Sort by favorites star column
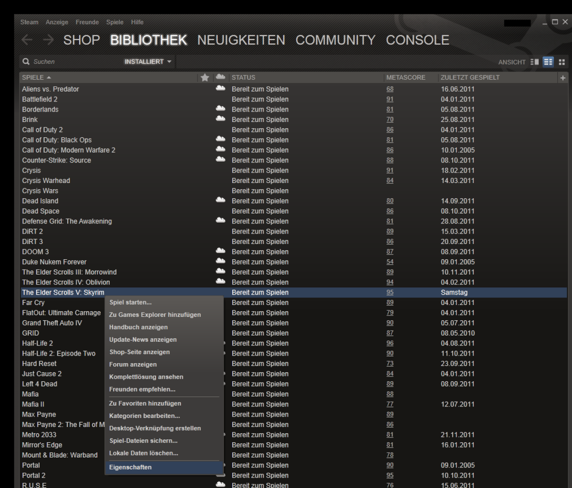Screen dimensions: 572x488 (x=205, y=77)
